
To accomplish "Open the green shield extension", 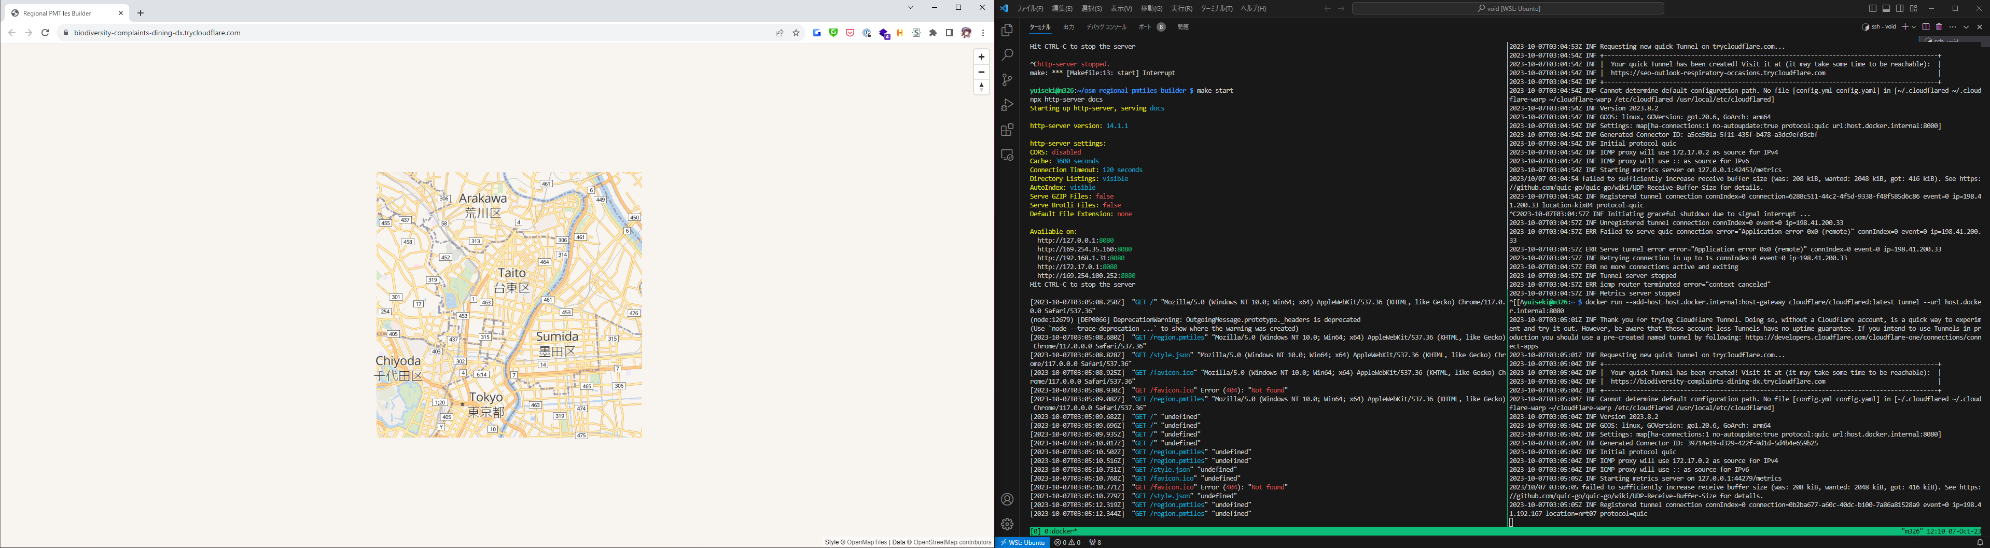I will pyautogui.click(x=833, y=33).
